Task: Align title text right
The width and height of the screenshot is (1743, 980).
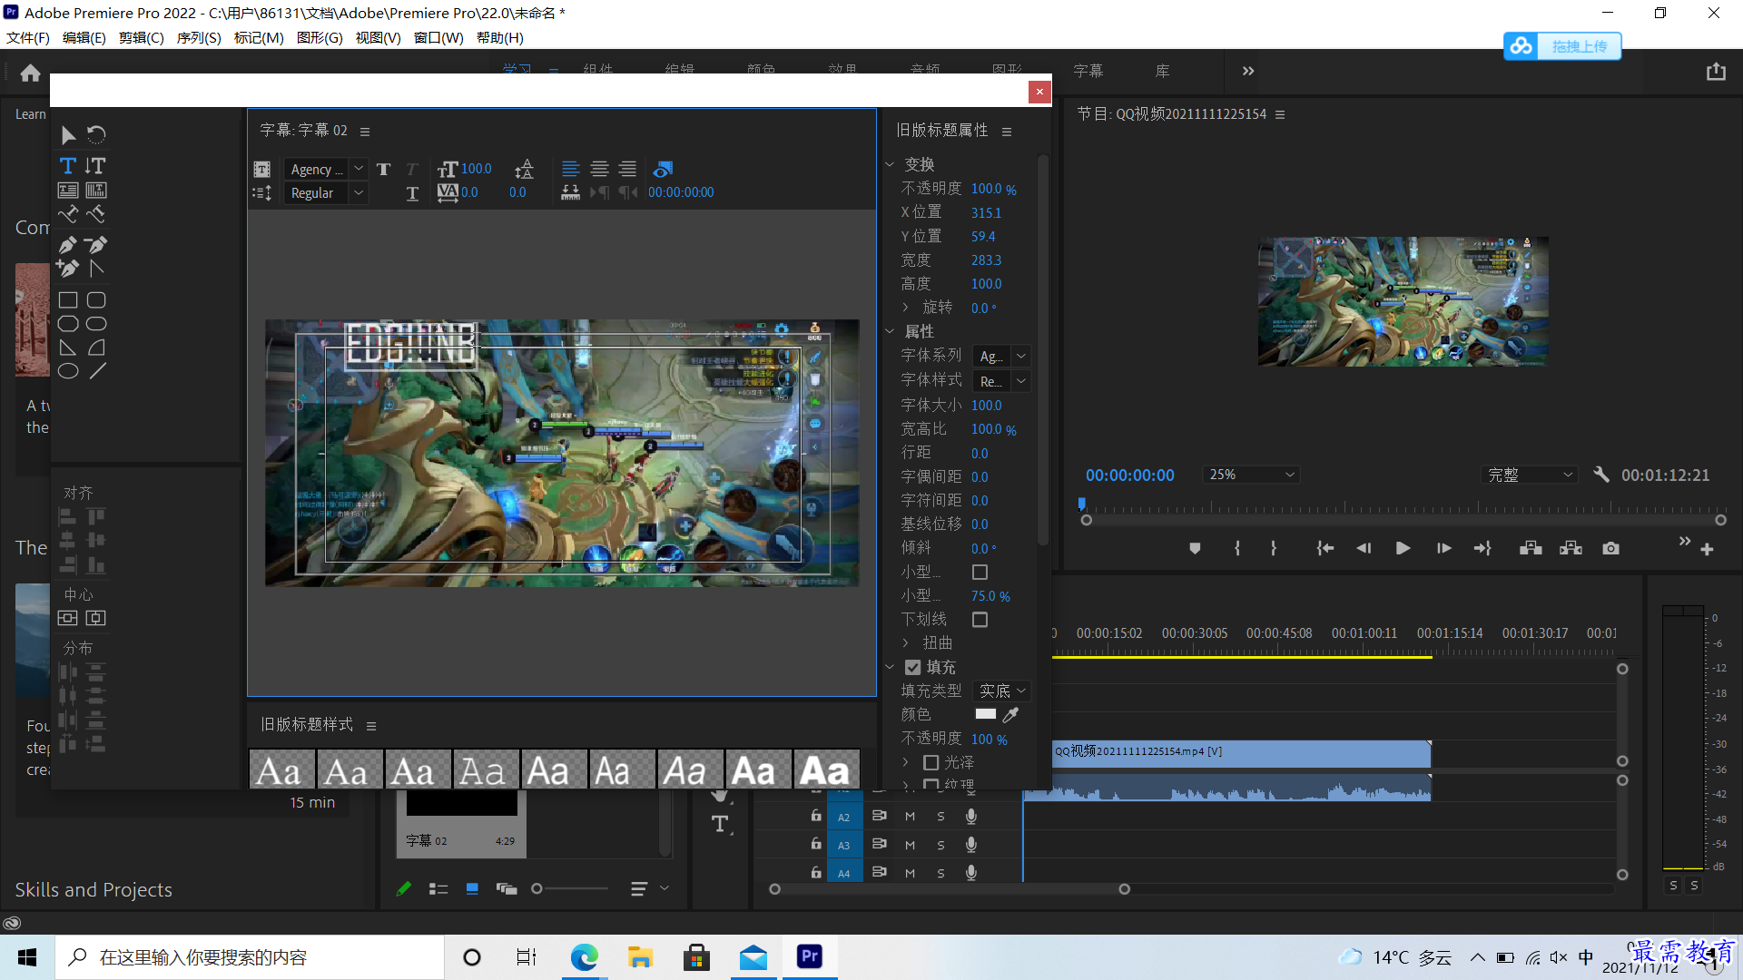Action: pos(627,169)
